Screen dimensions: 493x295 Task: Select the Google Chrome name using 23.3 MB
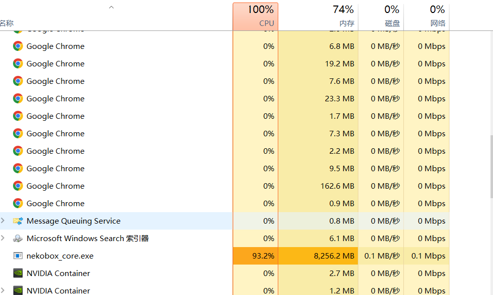click(x=56, y=98)
